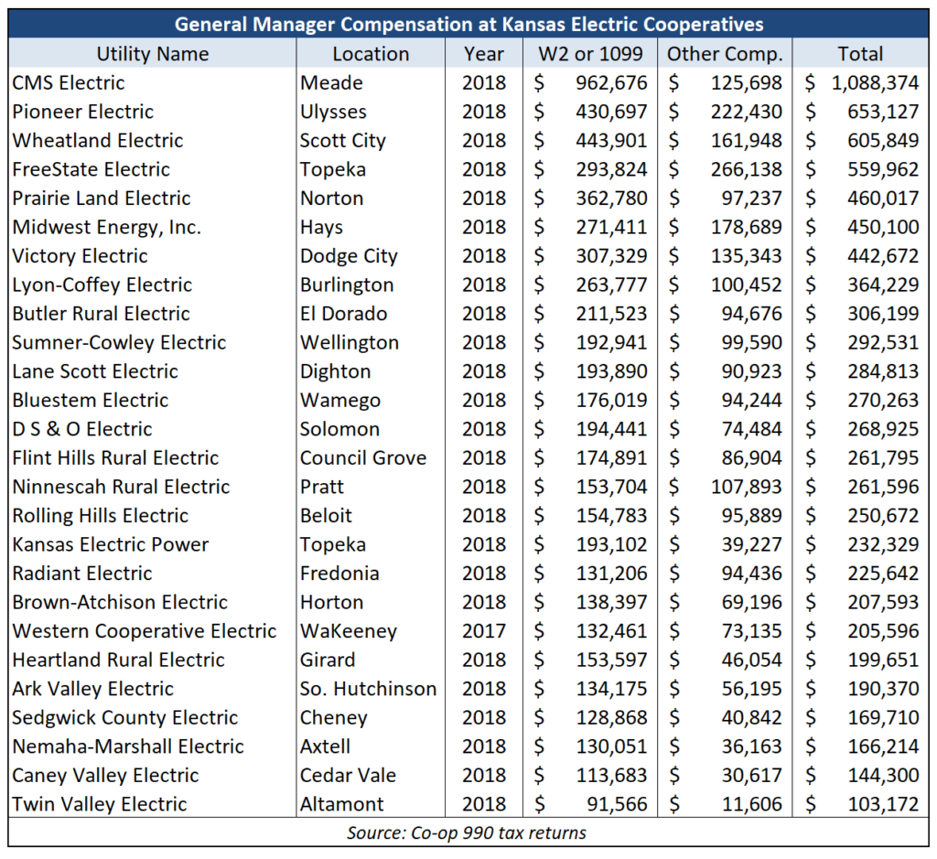Select Heartland Rural Electric name

point(118,660)
